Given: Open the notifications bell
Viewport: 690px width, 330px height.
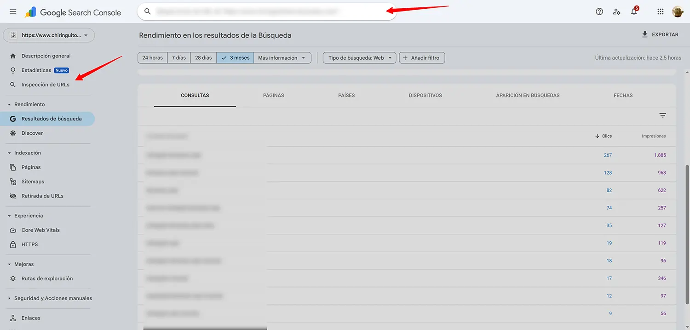Looking at the screenshot, I should pos(634,11).
